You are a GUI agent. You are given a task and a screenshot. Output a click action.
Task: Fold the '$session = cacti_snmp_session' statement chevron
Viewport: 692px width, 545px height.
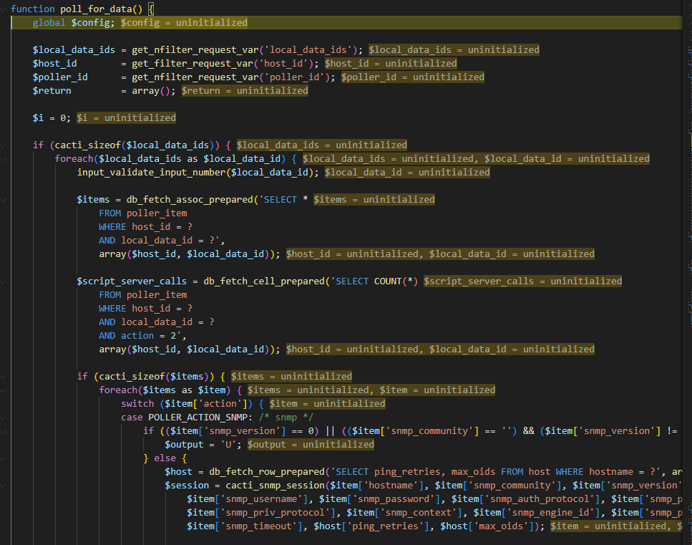[x=4, y=486]
